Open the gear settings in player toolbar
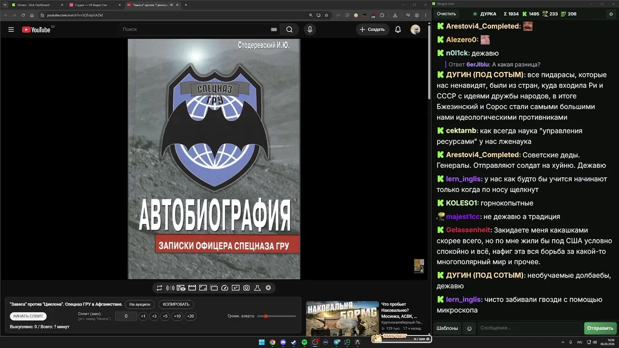The image size is (619, 348). point(268,288)
